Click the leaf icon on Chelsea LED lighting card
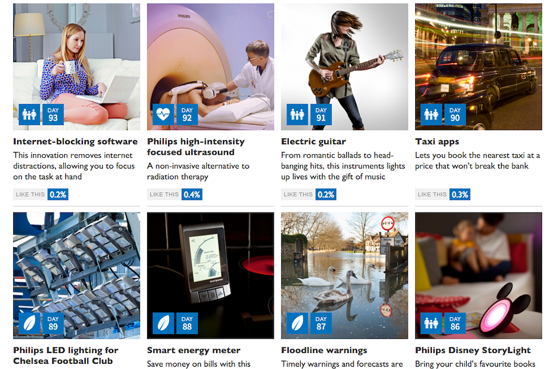549x369 pixels. pyautogui.click(x=29, y=323)
